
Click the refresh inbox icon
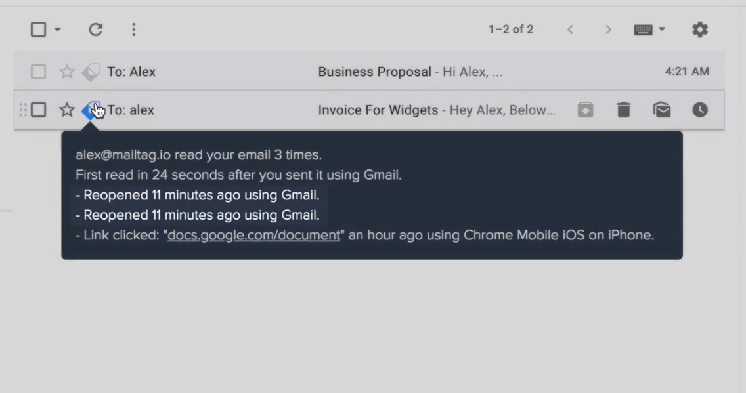[96, 30]
